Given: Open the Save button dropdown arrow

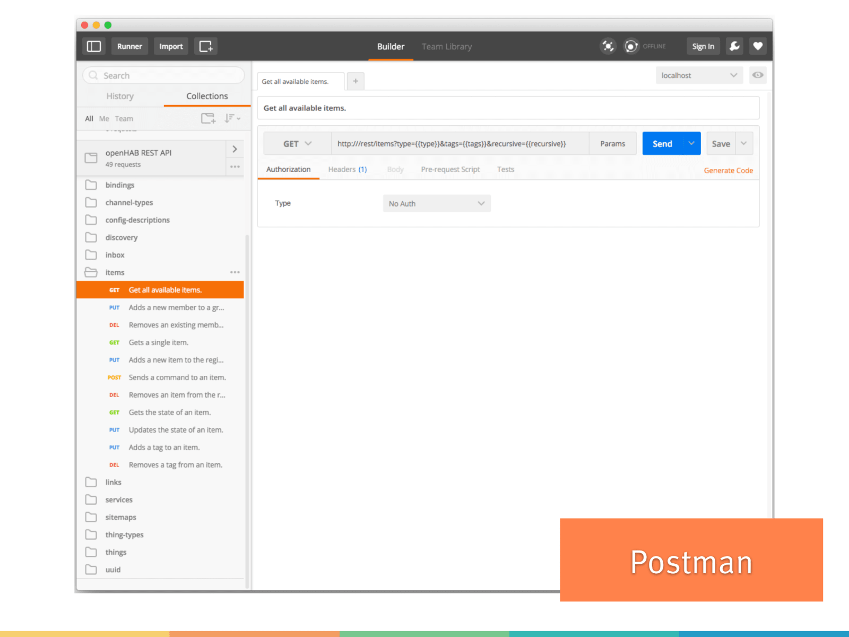Looking at the screenshot, I should 744,143.
